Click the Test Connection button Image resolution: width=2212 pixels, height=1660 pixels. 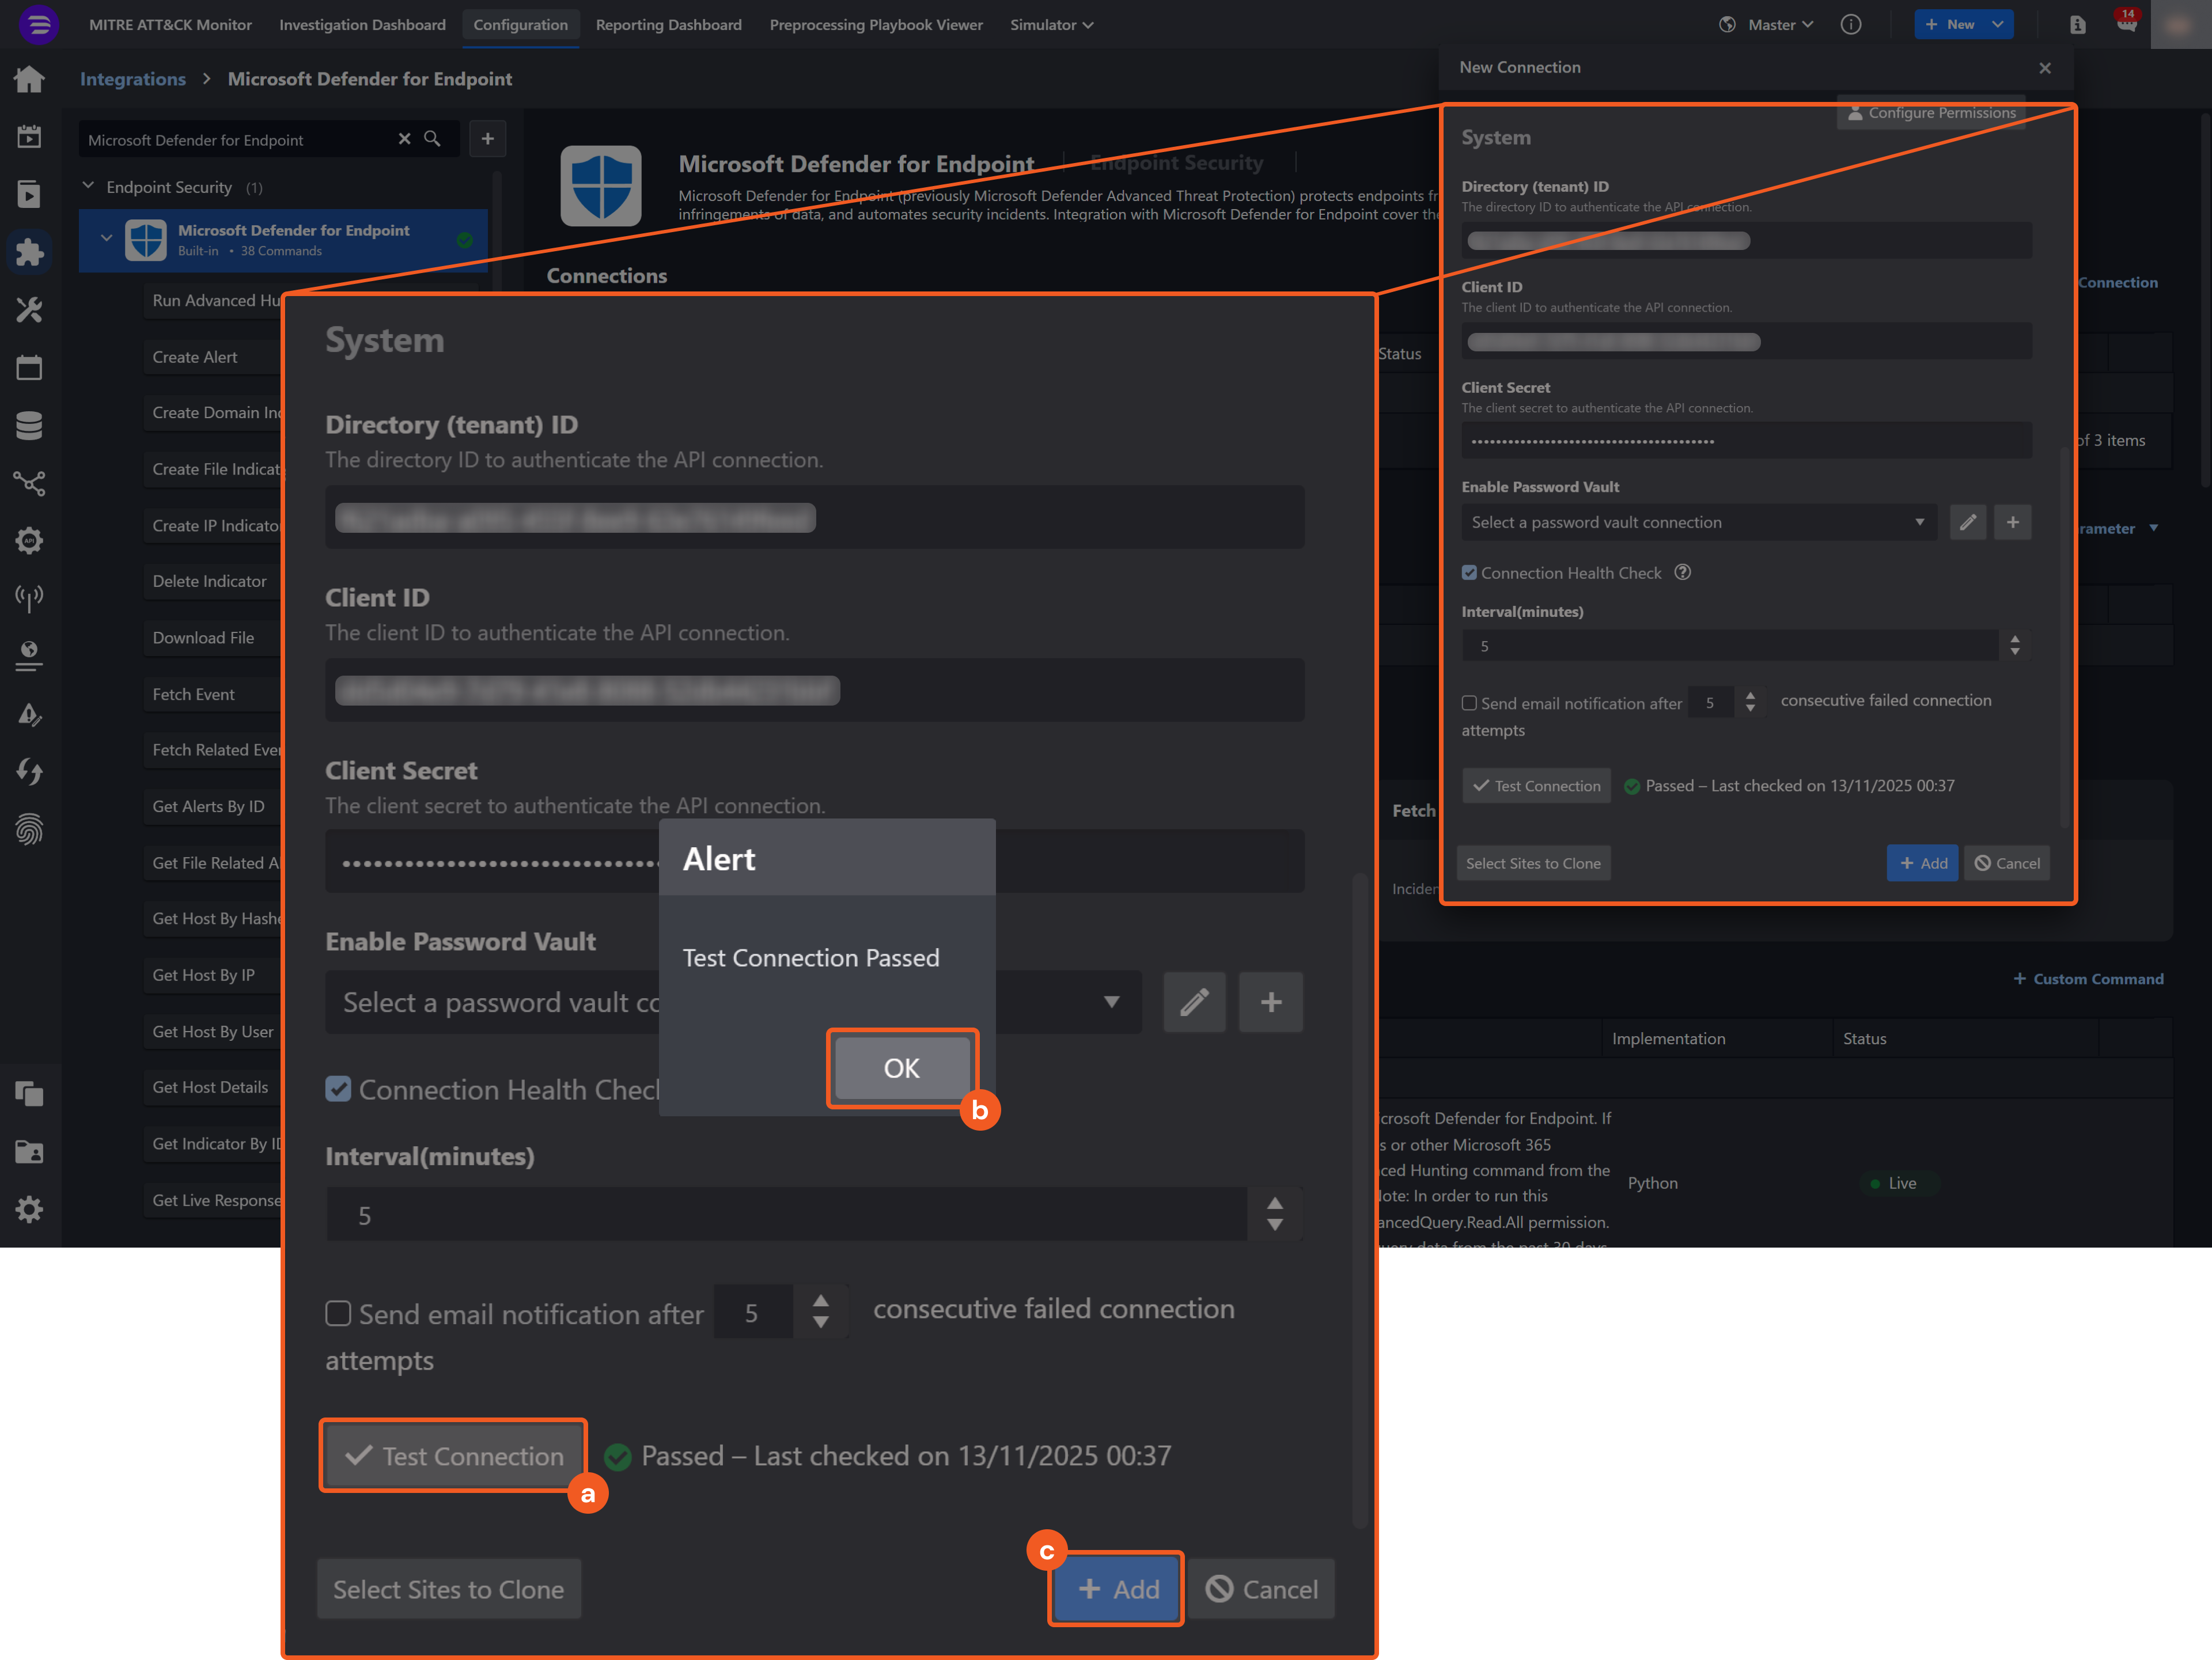coord(452,1455)
